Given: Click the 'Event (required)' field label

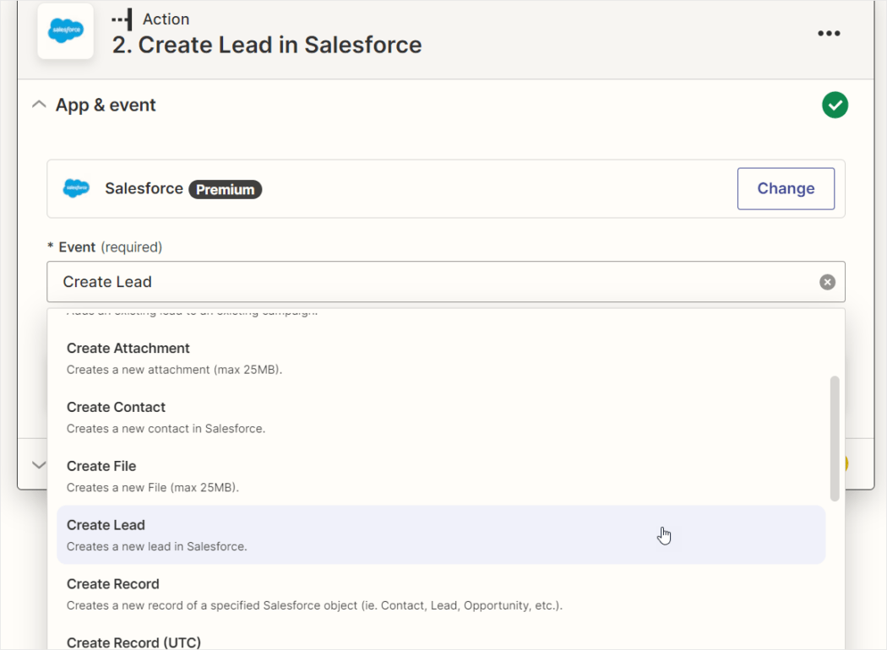Looking at the screenshot, I should (x=105, y=247).
